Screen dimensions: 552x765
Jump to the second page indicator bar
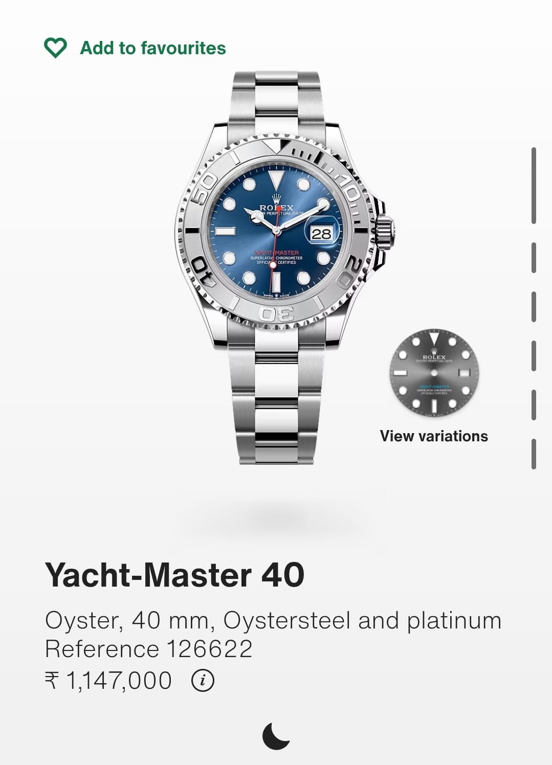coord(534,258)
